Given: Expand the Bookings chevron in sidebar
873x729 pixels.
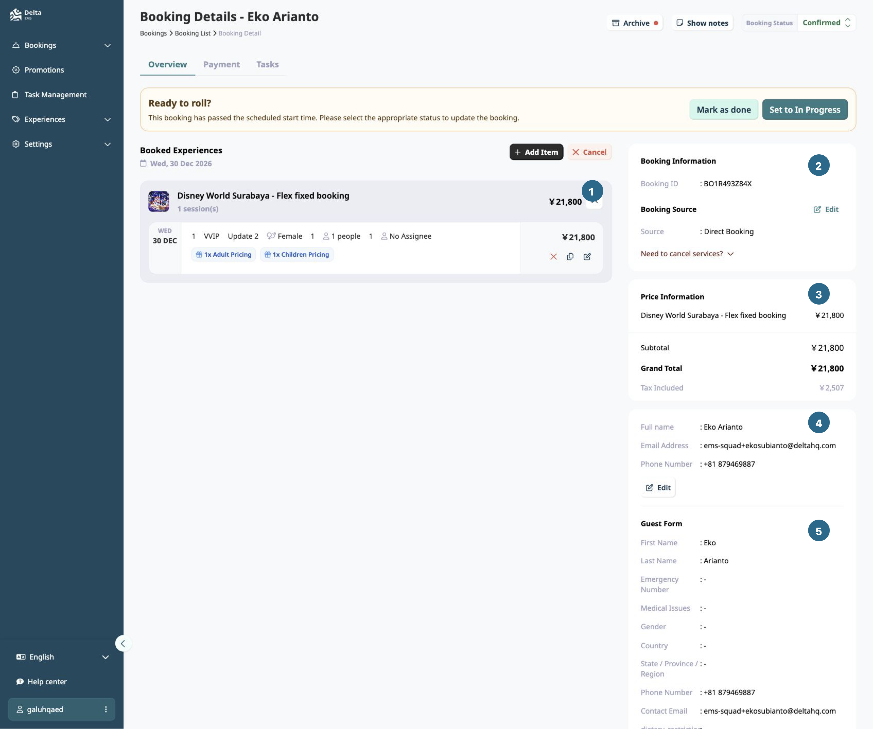Looking at the screenshot, I should 107,45.
